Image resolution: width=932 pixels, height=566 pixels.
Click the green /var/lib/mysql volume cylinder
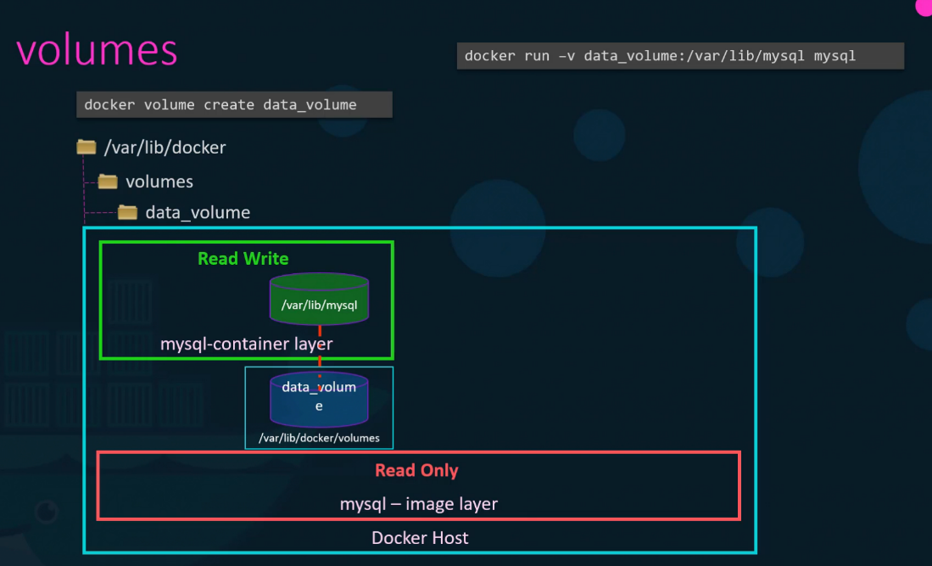pos(319,299)
